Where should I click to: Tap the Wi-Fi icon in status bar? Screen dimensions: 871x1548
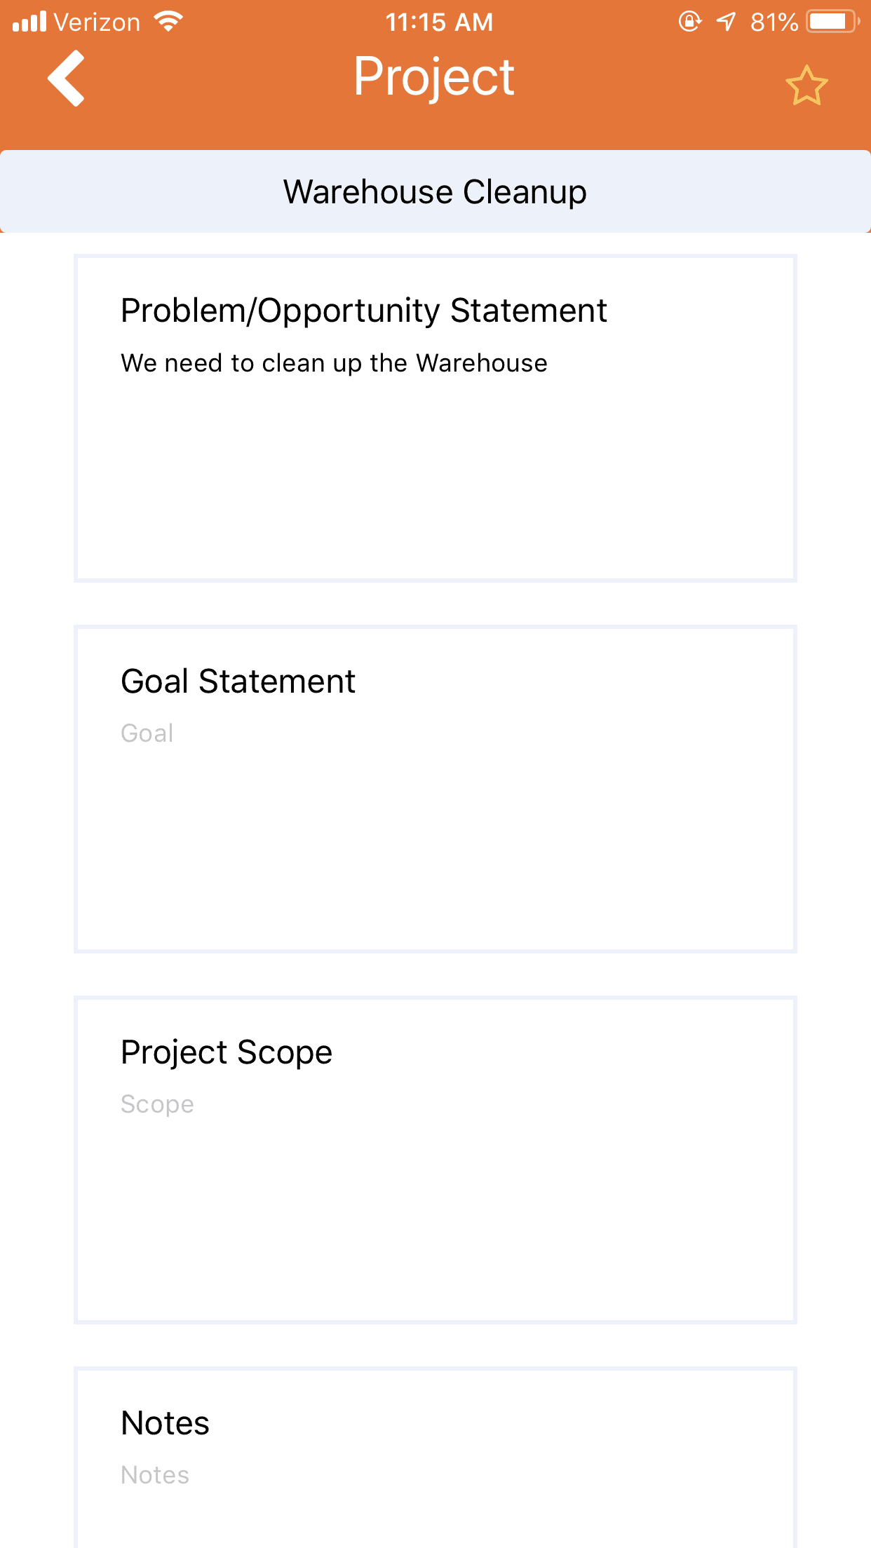[x=168, y=22]
